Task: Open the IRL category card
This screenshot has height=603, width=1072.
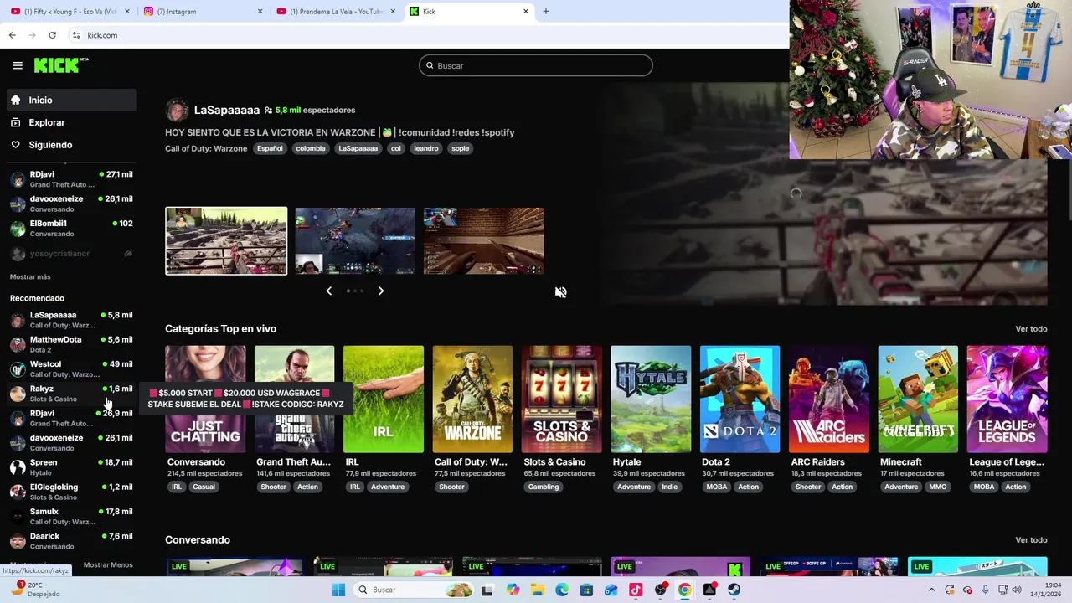Action: pyautogui.click(x=384, y=399)
